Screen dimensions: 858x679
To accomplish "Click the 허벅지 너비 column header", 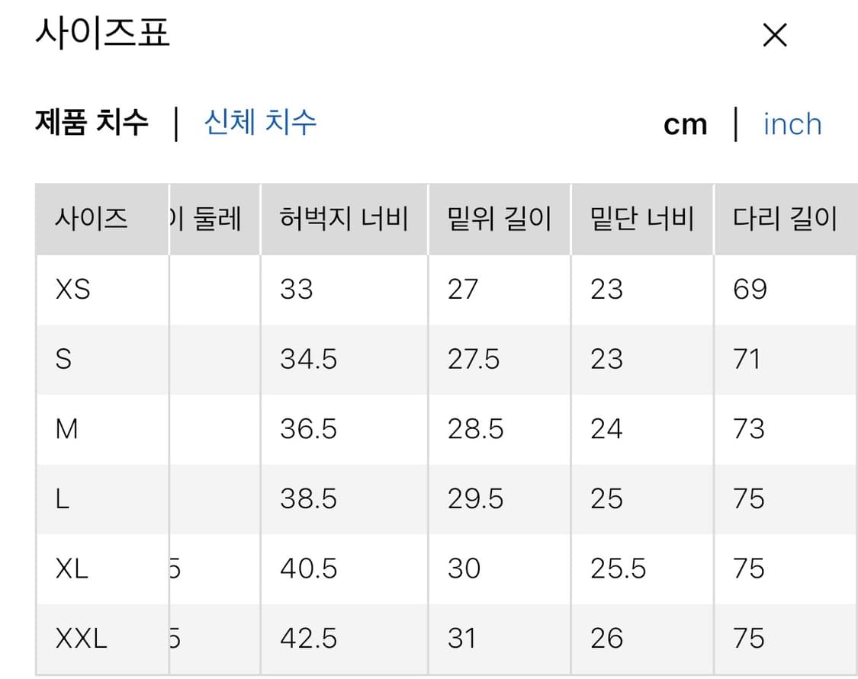I will click(x=343, y=219).
